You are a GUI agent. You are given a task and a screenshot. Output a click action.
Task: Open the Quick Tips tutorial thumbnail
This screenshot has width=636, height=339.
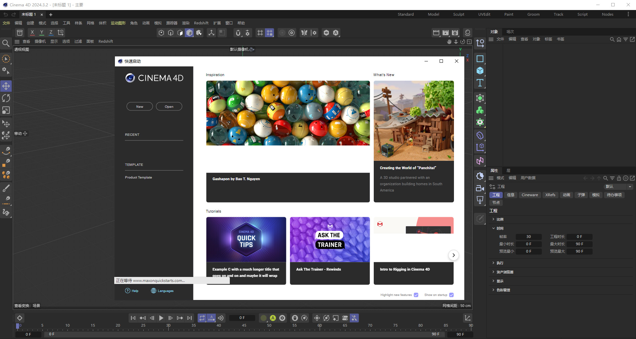[246, 240]
